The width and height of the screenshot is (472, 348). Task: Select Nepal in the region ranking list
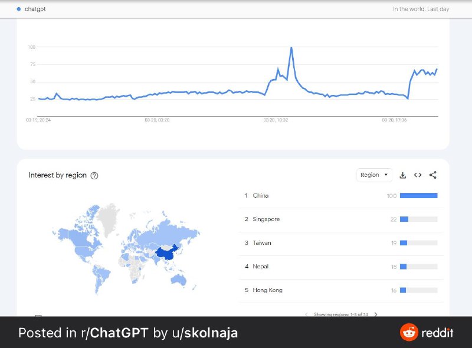point(262,266)
